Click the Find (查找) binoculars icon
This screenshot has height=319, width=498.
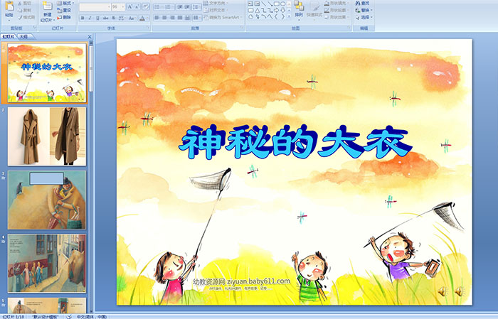(x=358, y=3)
